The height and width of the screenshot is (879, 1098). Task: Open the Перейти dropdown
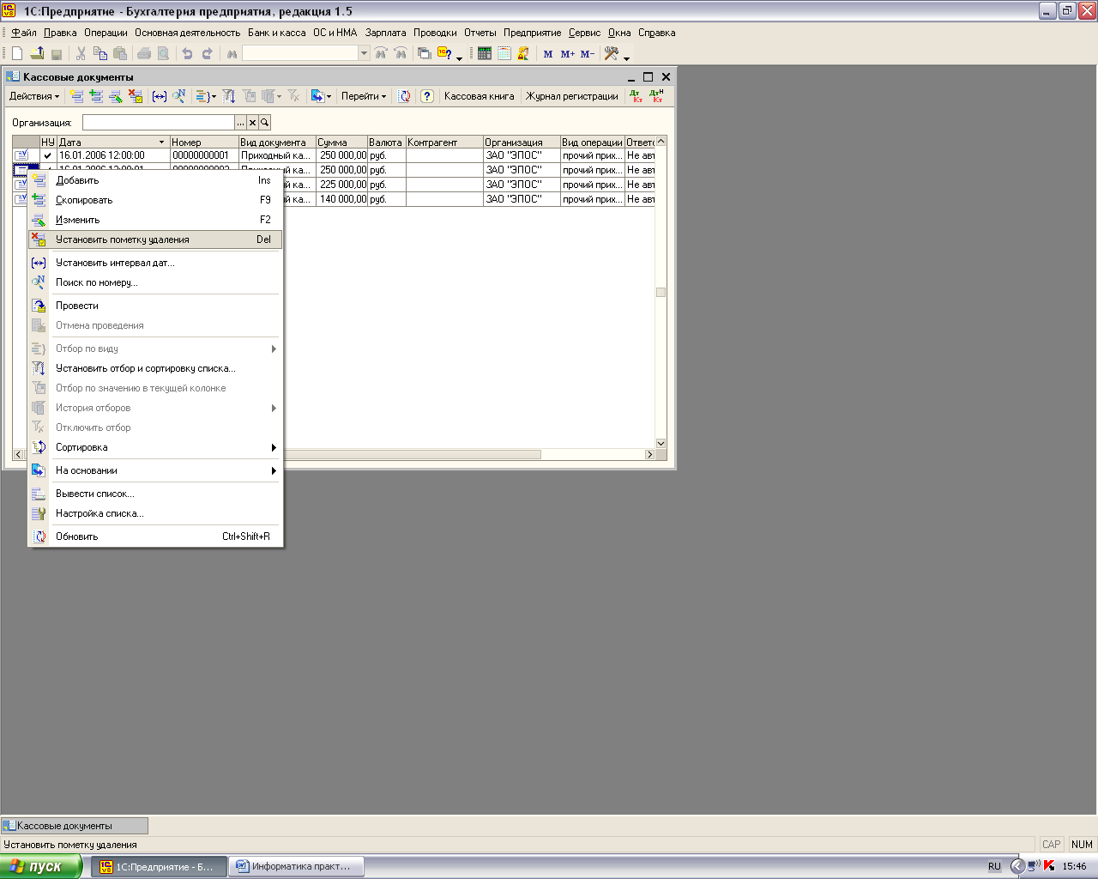[x=364, y=96]
